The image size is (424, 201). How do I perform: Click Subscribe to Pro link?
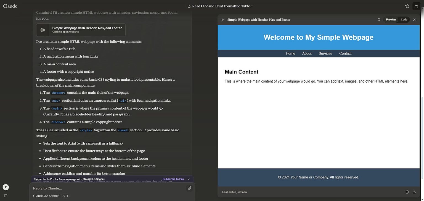(173, 179)
